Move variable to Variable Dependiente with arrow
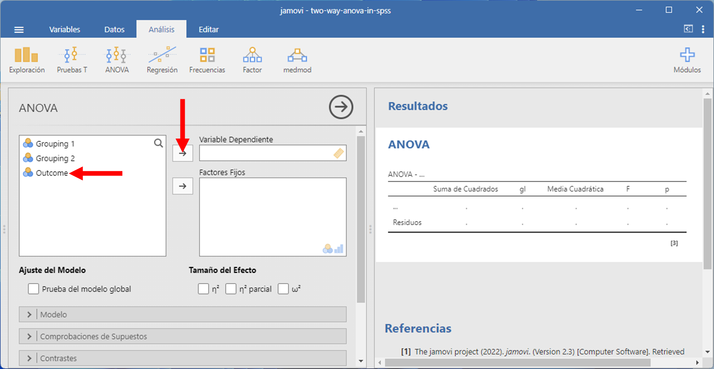 pyautogui.click(x=182, y=153)
